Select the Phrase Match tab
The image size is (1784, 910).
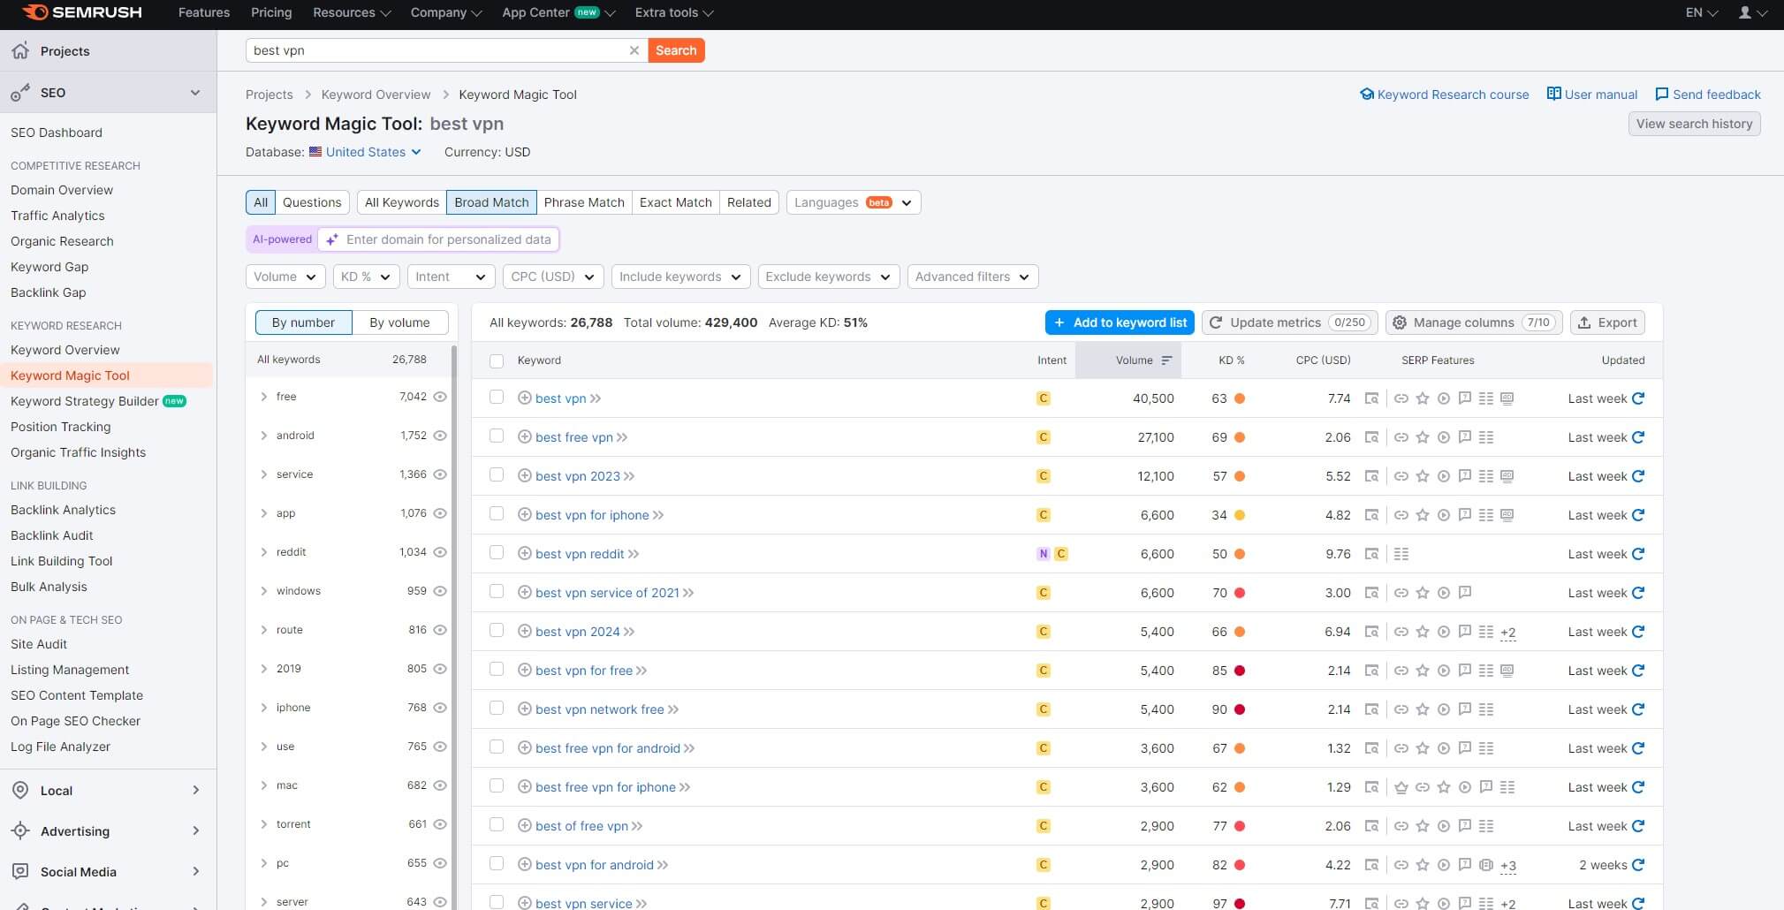coord(584,202)
